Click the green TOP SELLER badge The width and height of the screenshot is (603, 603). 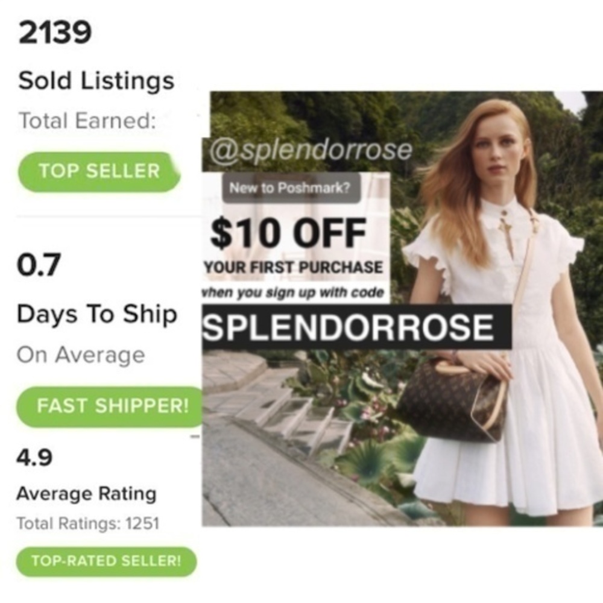[x=99, y=171]
